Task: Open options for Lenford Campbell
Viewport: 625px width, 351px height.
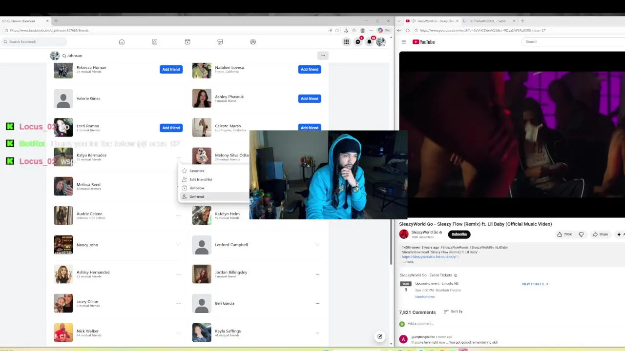Action: click(317, 245)
